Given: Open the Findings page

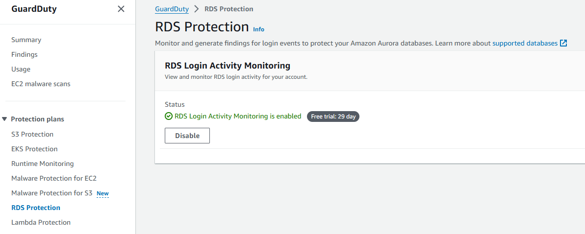Looking at the screenshot, I should [x=24, y=54].
